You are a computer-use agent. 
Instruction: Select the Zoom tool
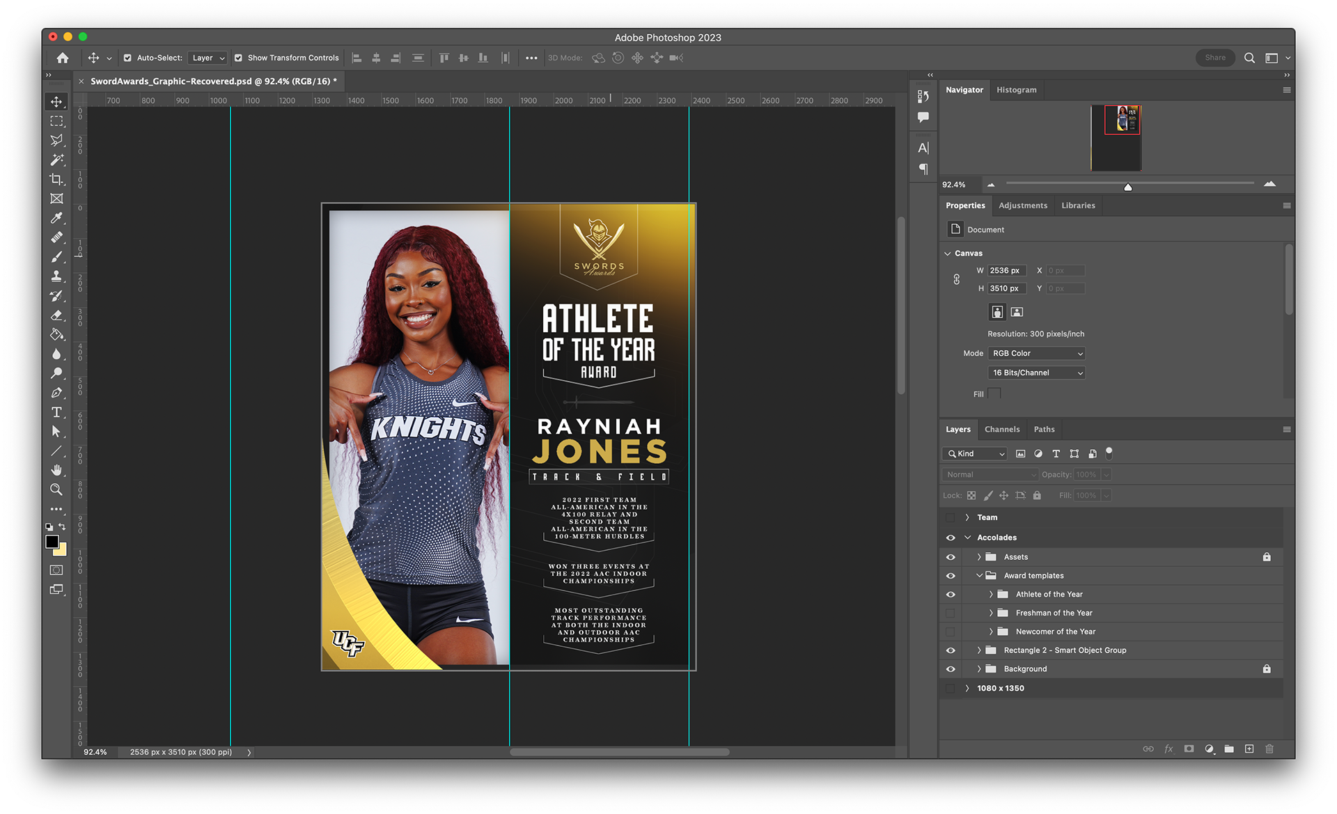point(56,490)
